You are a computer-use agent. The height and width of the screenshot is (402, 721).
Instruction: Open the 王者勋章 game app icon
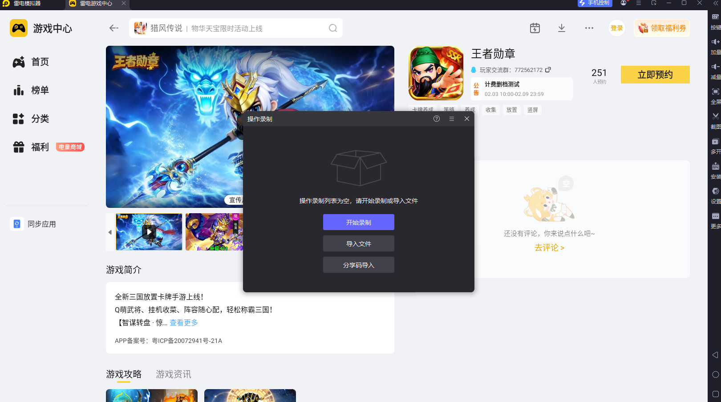[x=436, y=73]
